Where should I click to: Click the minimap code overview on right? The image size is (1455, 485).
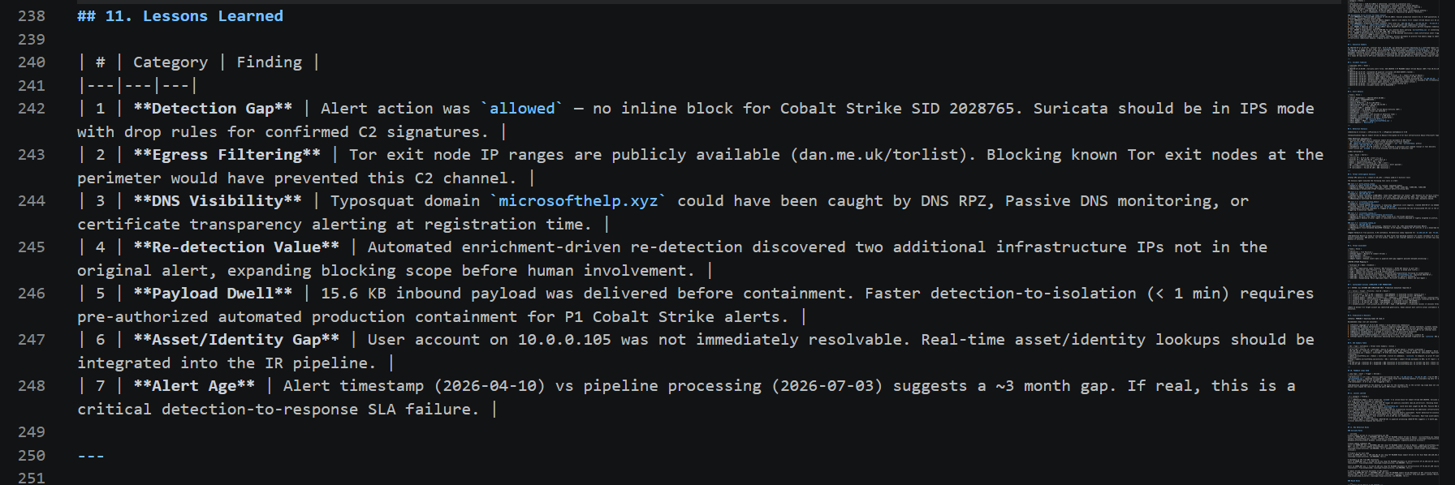click(x=1392, y=242)
